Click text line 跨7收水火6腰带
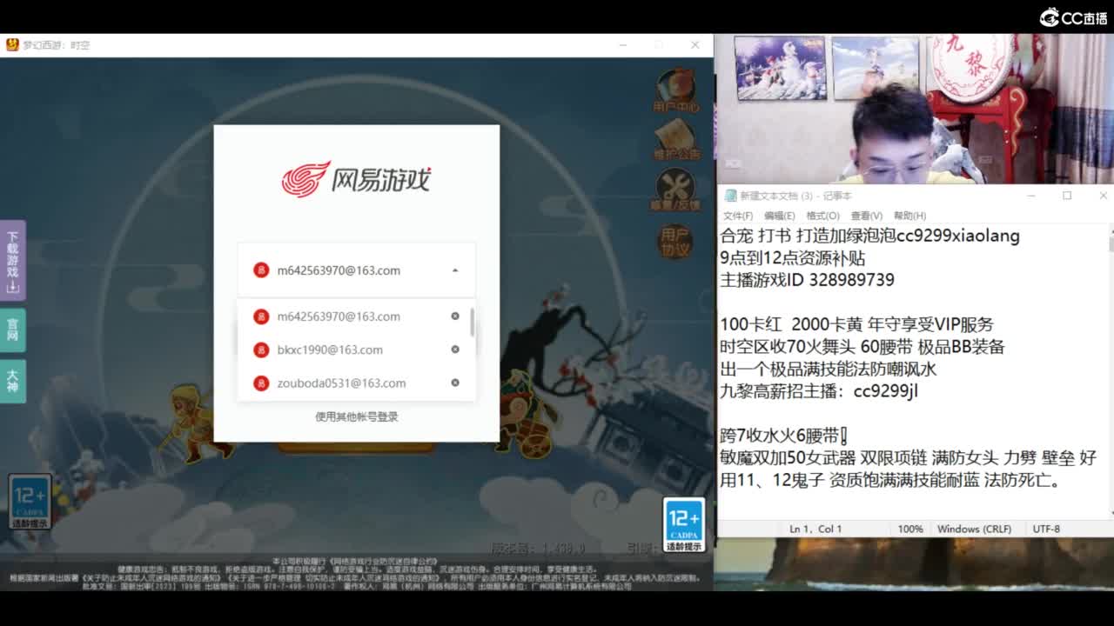This screenshot has height=626, width=1114. pos(782,436)
